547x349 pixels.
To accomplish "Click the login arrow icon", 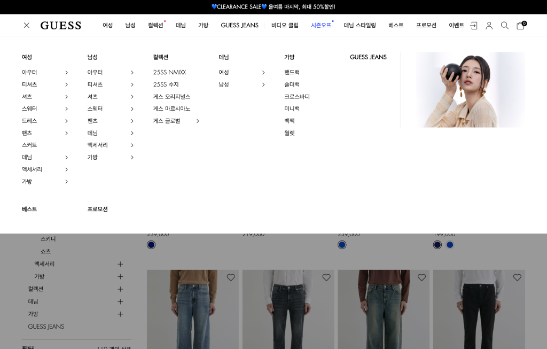I will [473, 25].
